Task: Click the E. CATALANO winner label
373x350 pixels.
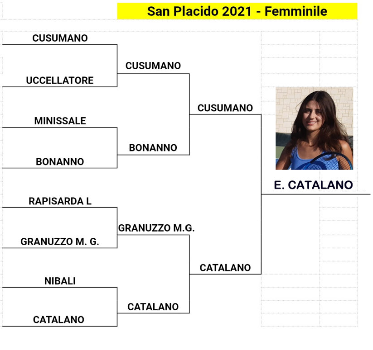Action: (313, 185)
